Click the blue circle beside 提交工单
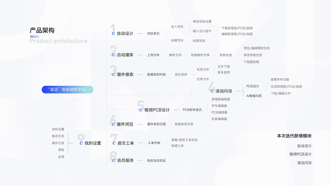 (x=114, y=143)
